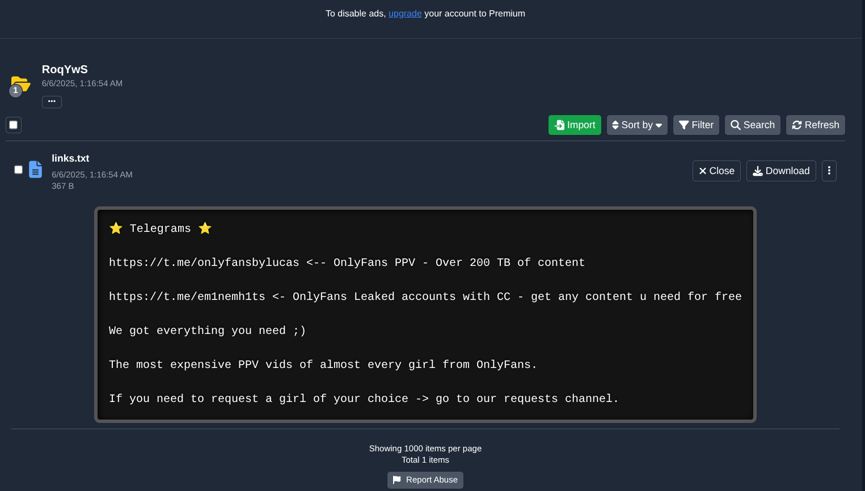
Task: Check the box beside links.txt
Action: click(18, 170)
